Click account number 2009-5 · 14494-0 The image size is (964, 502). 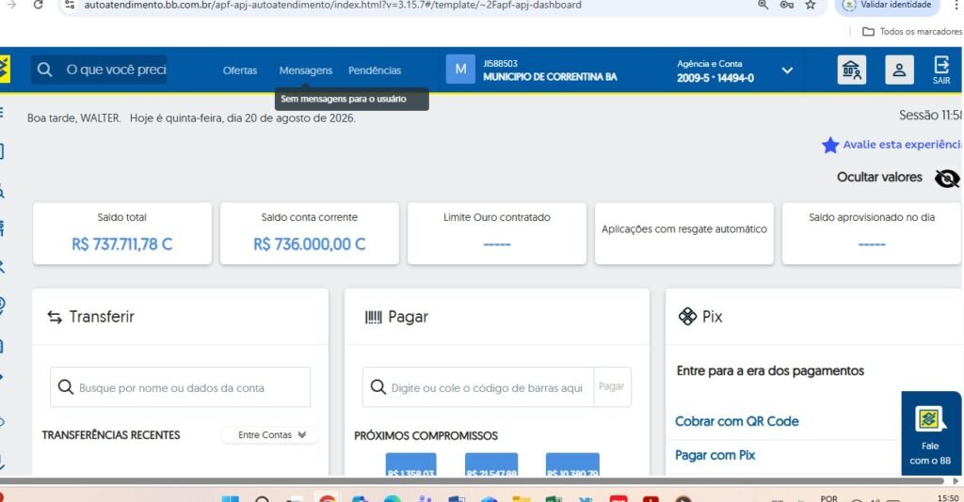pyautogui.click(x=715, y=78)
